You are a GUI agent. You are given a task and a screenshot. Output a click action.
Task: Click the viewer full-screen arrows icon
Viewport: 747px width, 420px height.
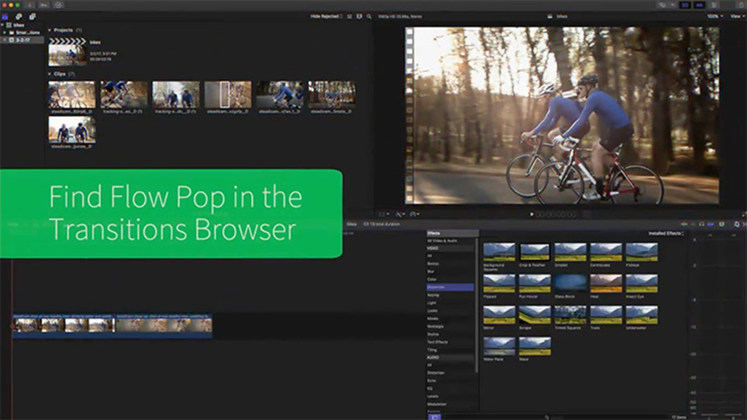[x=743, y=214]
